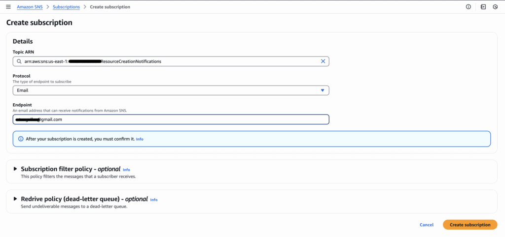Expand Subscription filter policy section
505x237 pixels.
coord(15,169)
